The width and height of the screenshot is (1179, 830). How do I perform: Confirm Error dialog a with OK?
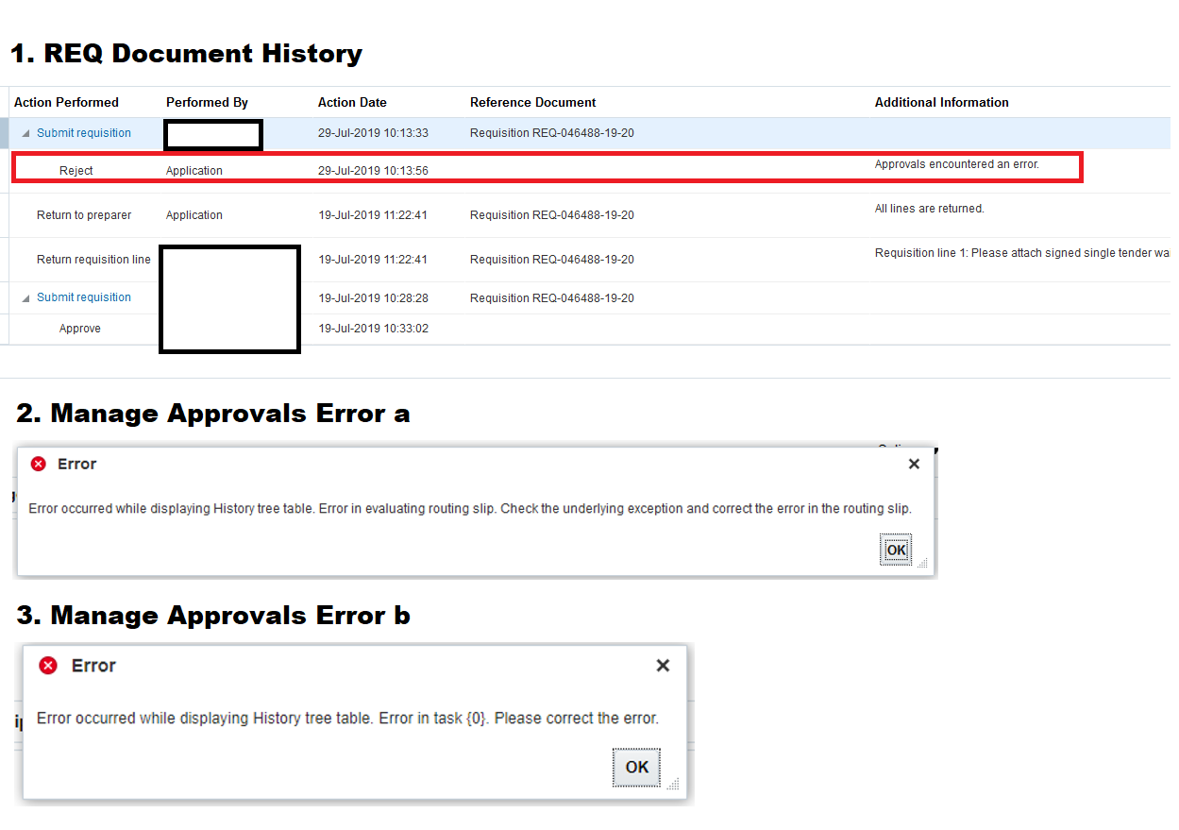(x=895, y=549)
